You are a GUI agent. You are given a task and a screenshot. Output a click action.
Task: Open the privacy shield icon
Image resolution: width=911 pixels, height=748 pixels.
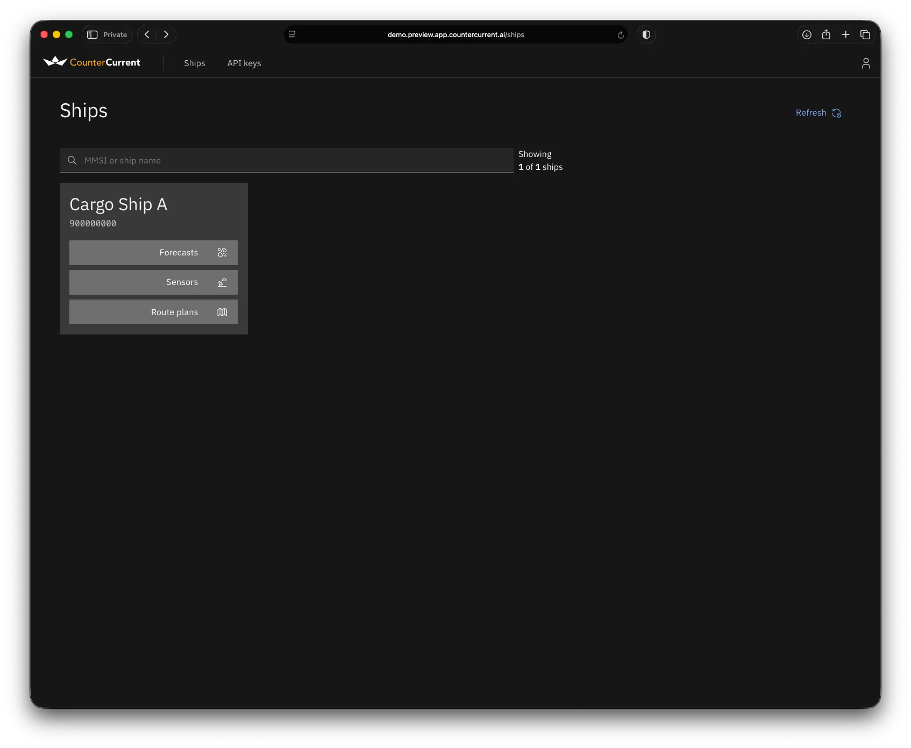click(646, 34)
